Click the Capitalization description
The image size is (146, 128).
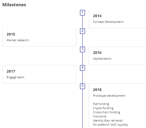[103, 59]
